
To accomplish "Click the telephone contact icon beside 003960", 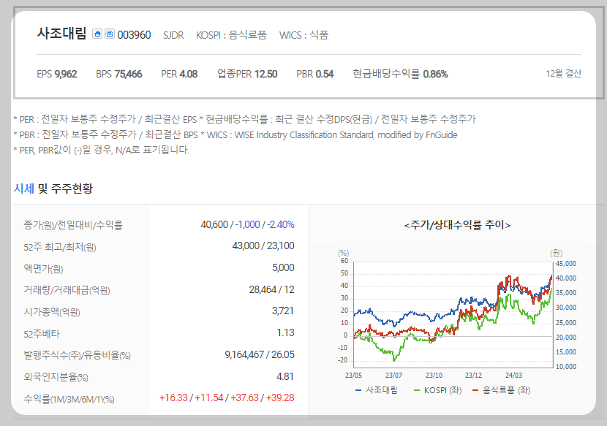I will click(x=110, y=34).
